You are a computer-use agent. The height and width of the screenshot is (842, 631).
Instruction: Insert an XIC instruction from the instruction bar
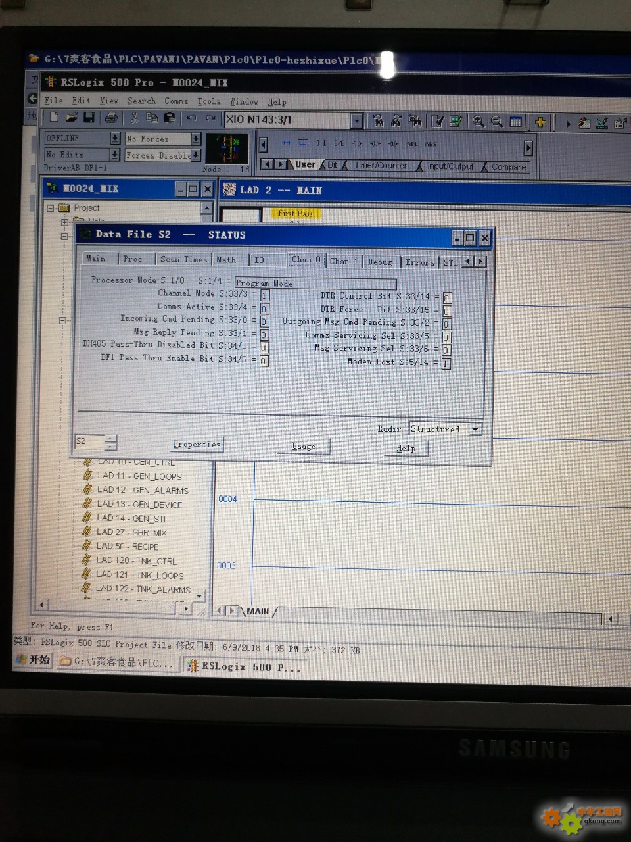coord(321,143)
